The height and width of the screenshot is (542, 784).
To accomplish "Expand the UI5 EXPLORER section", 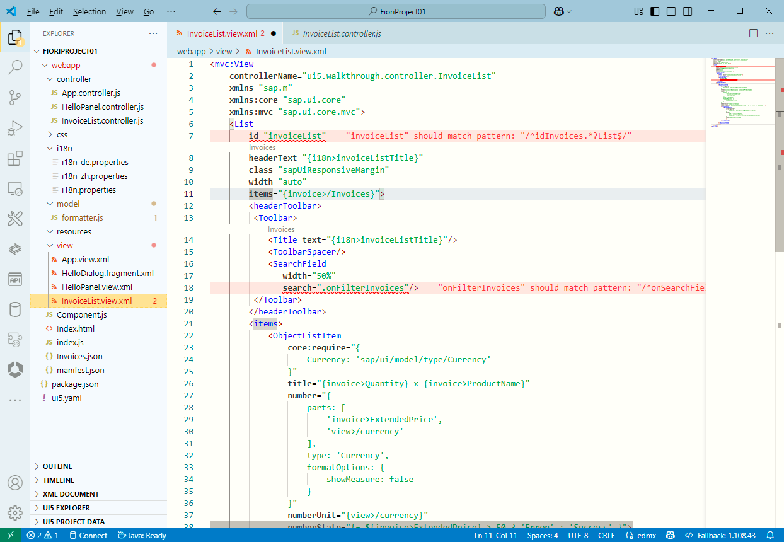I will 98,508.
